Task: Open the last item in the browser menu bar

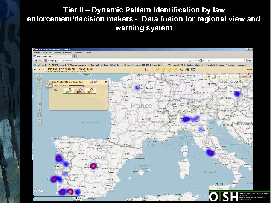Action: [89, 52]
